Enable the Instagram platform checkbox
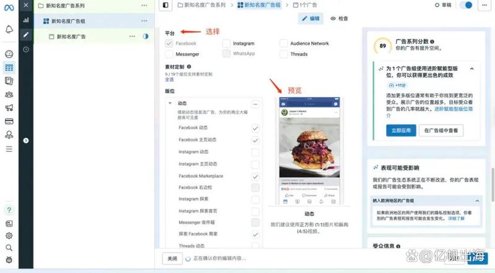The height and width of the screenshot is (273, 495). click(226, 43)
